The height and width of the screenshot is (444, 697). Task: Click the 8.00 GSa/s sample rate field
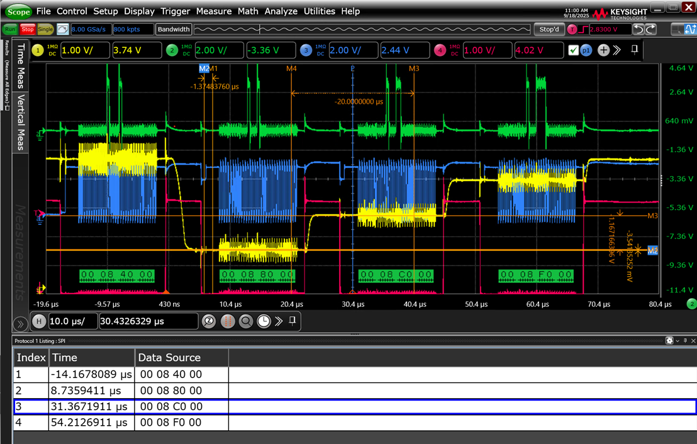coord(91,30)
